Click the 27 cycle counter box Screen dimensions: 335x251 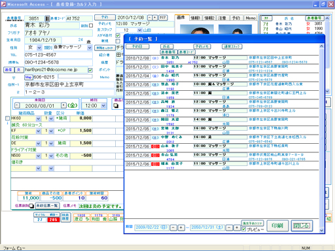40,220
